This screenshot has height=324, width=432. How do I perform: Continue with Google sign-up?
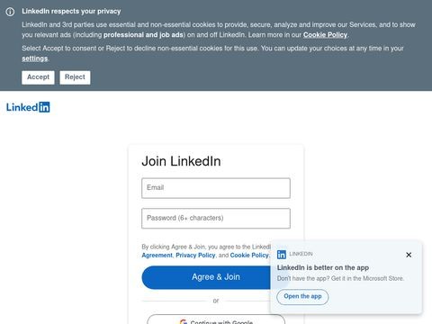(x=216, y=319)
